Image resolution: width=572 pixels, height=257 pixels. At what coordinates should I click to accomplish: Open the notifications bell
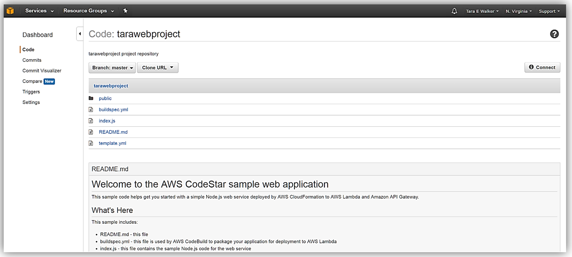(454, 11)
